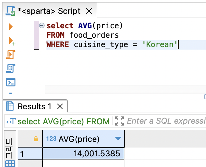Image resolution: width=206 pixels, height=167 pixels.
Task: Click the Results 1 table grid icon
Action: (x=10, y=106)
